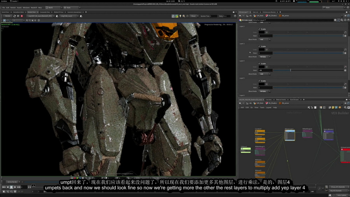Stop the render with the red stop icon
350x197 pixels.
[22, 16]
